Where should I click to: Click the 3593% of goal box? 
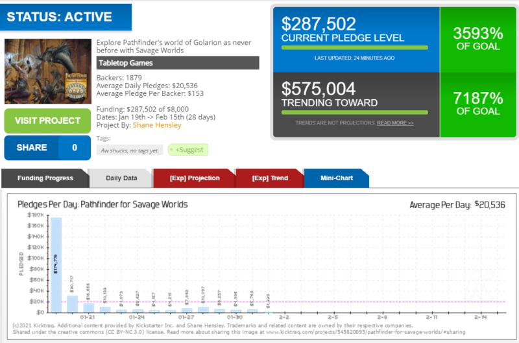click(478, 40)
